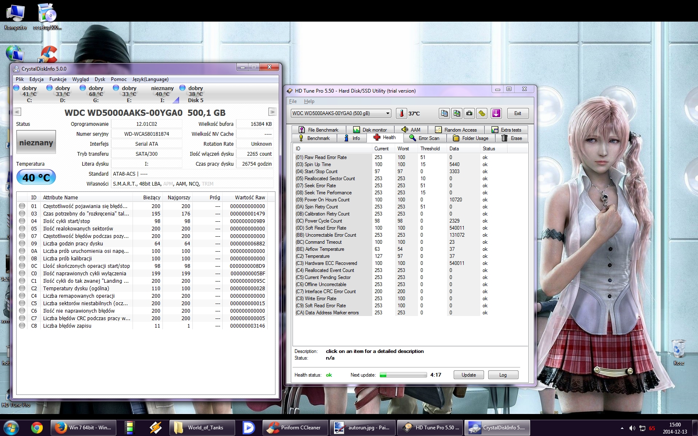
Task: Switch to the Random Access tab
Action: click(x=456, y=130)
